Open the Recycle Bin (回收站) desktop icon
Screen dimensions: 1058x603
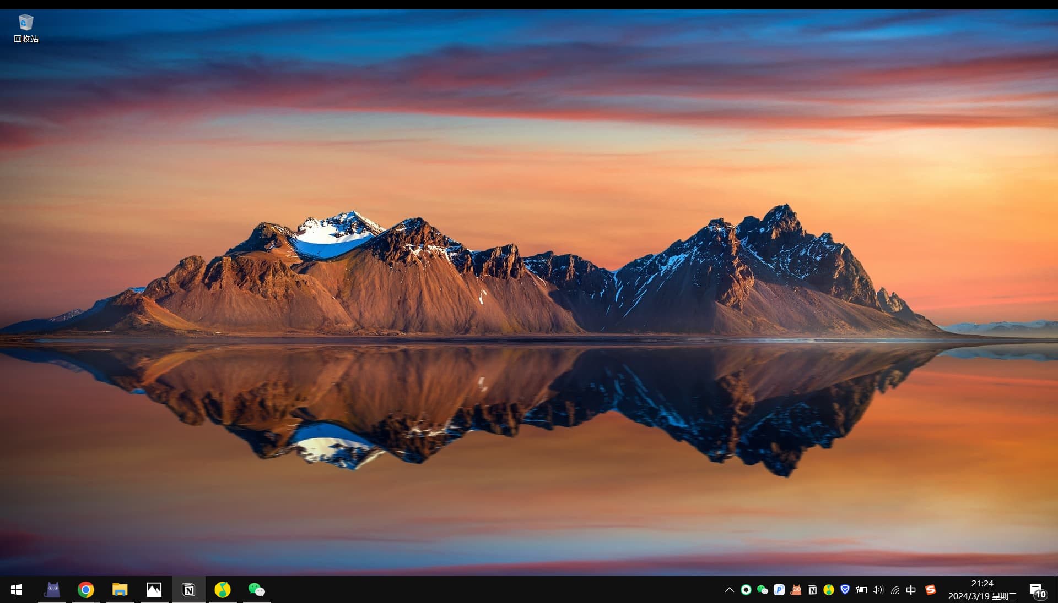pyautogui.click(x=26, y=29)
